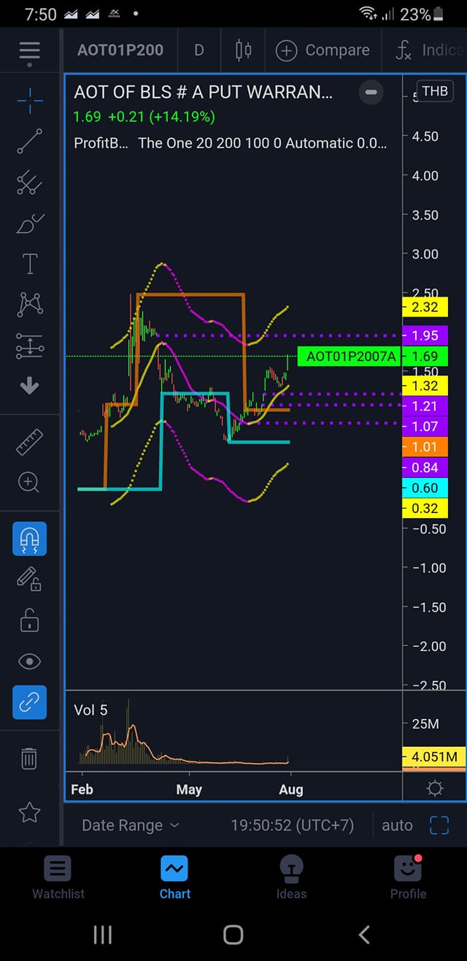
Task: Click the green 1.69 current price label
Action: (425, 357)
